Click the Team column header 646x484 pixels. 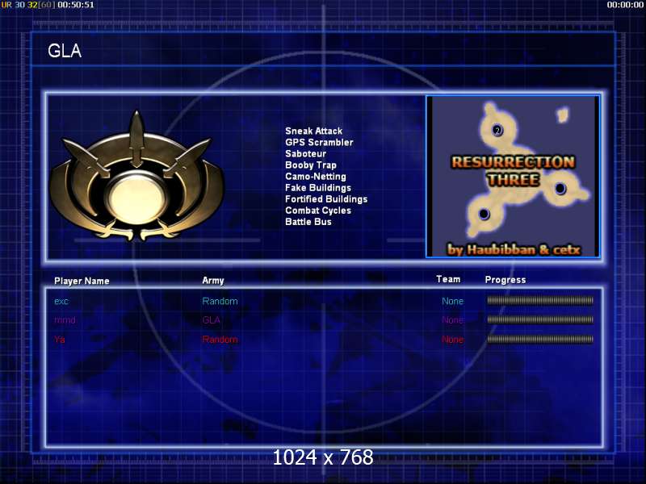(x=448, y=279)
